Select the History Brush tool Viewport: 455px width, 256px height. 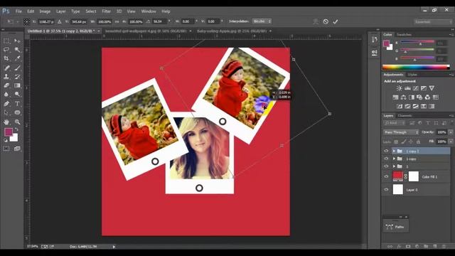(x=17, y=77)
